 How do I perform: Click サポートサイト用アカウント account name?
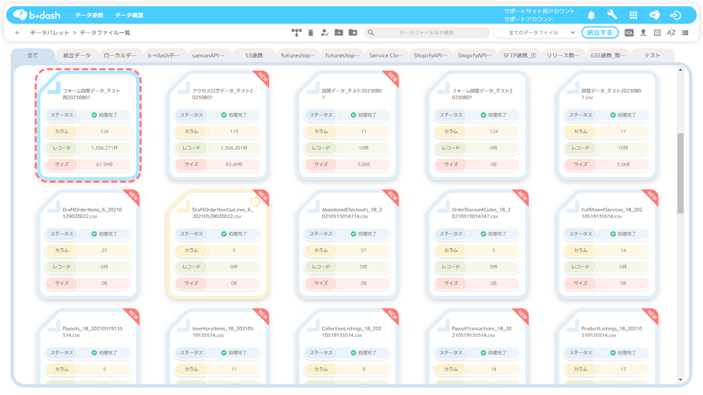point(540,11)
